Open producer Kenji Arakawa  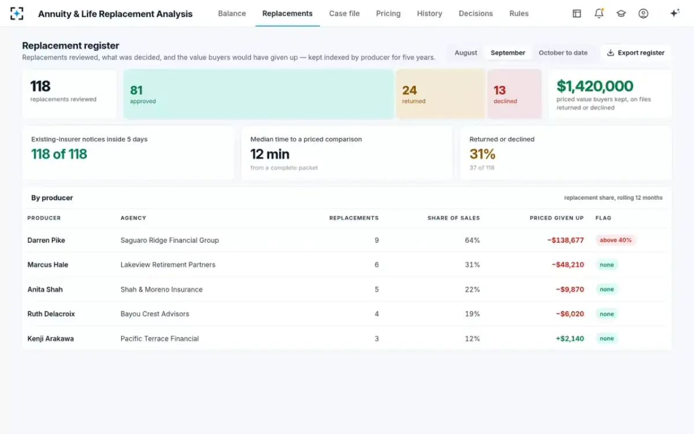pyautogui.click(x=51, y=339)
